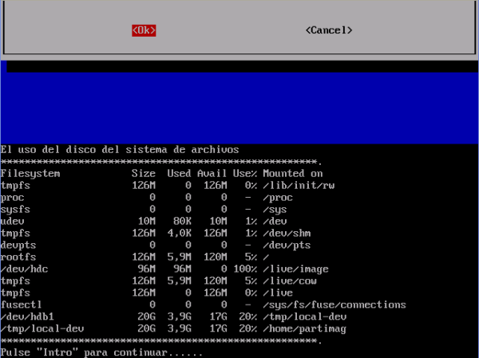The image size is (479, 358).
Task: Select the Cancel button
Action: [328, 30]
